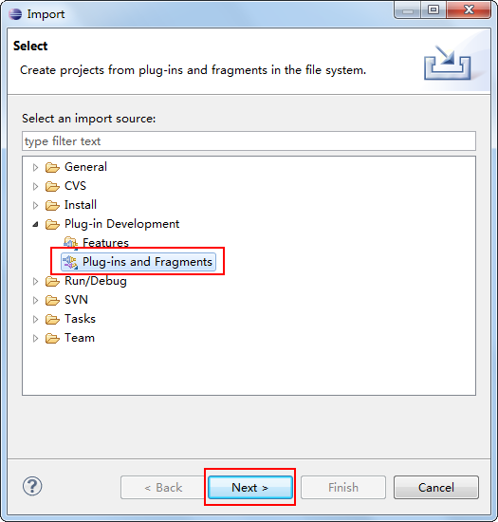Click the Eclipse logo in title bar
This screenshot has height=522, width=498.
[15, 14]
